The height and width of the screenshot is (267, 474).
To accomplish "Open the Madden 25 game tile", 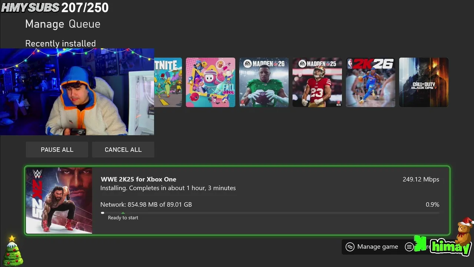I will click(x=317, y=82).
